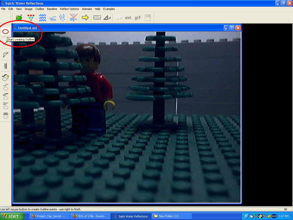Click the yellow broadcast signal tray icon
Screen dimensions: 293x220
point(274,216)
